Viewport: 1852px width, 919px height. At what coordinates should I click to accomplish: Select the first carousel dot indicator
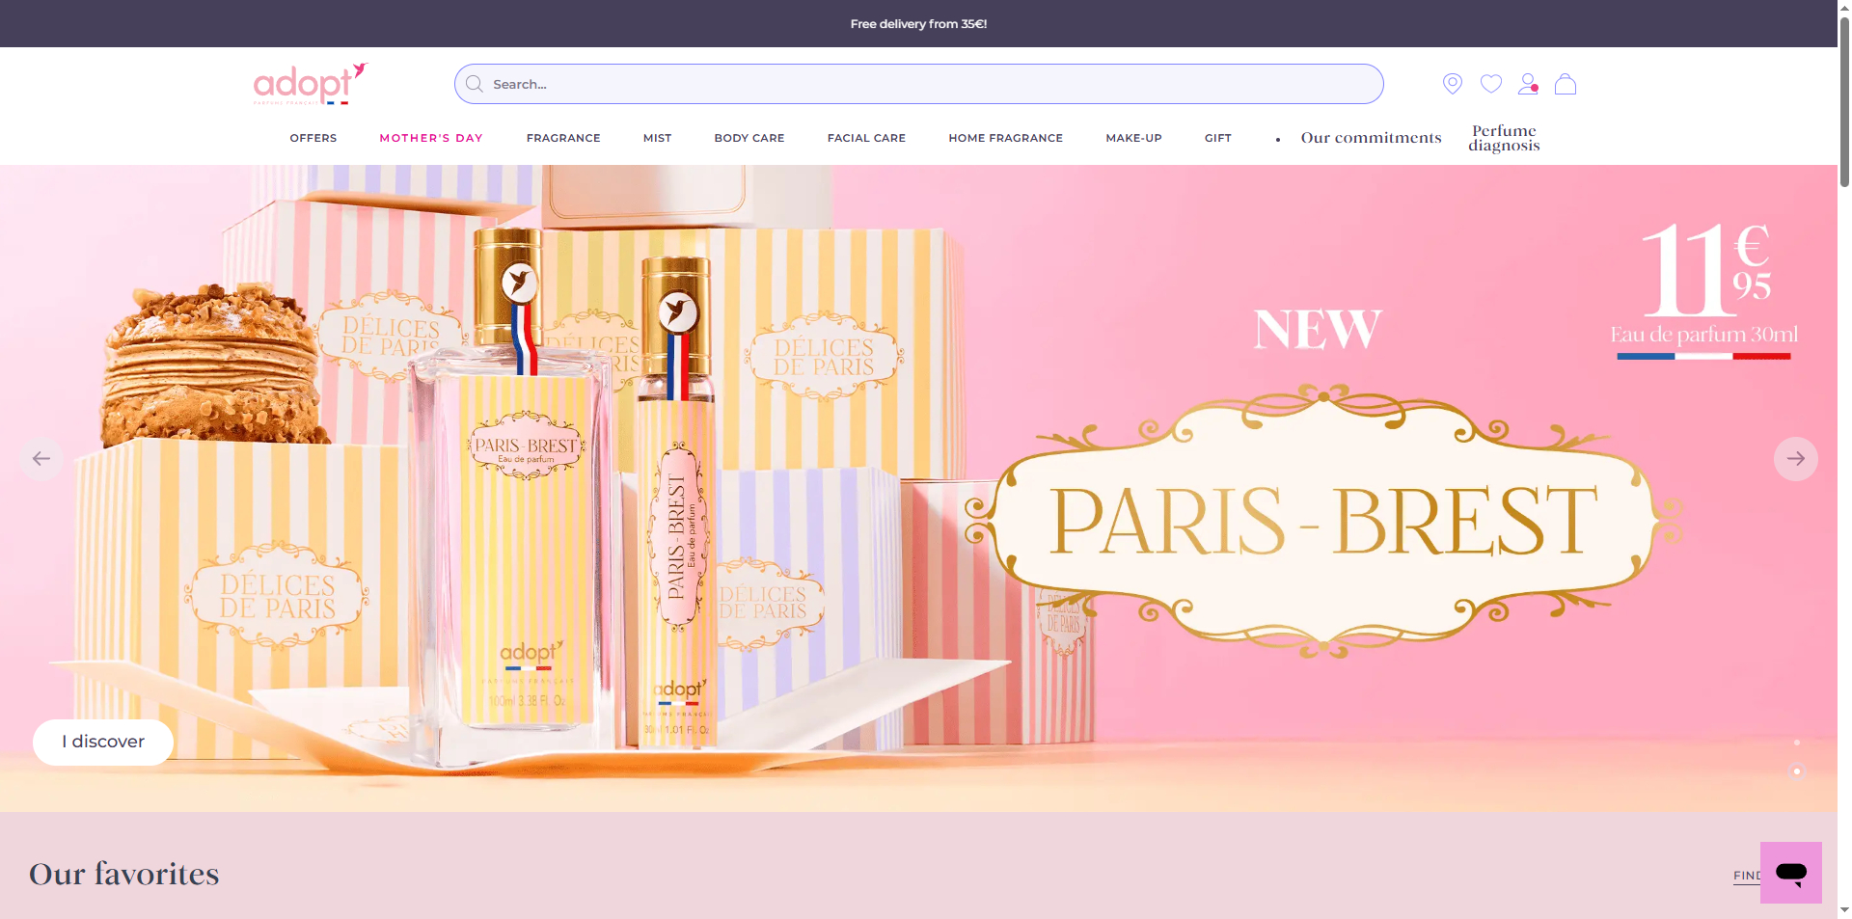[1796, 743]
